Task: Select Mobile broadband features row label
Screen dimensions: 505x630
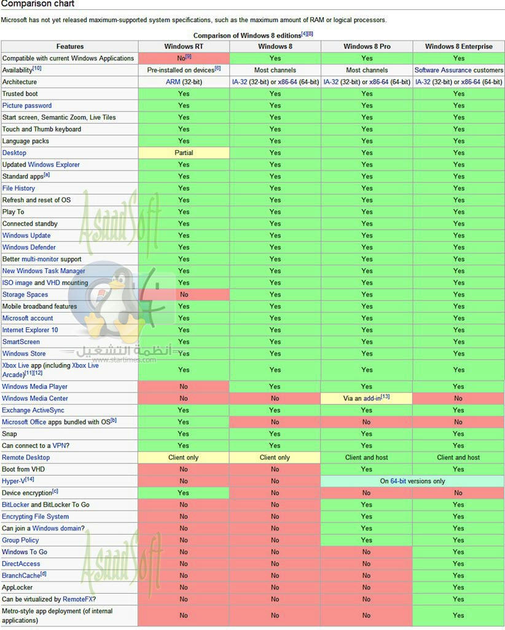Action: 40,306
